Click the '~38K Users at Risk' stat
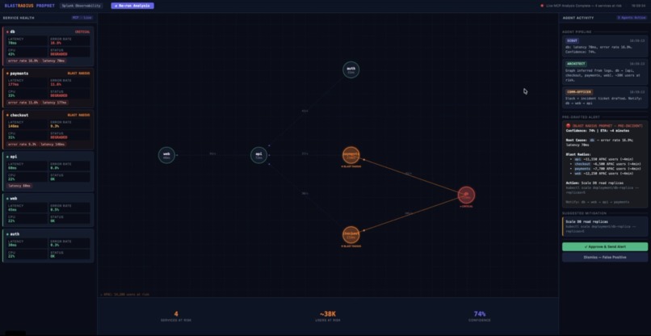Image resolution: width=651 pixels, height=336 pixels. coord(328,316)
